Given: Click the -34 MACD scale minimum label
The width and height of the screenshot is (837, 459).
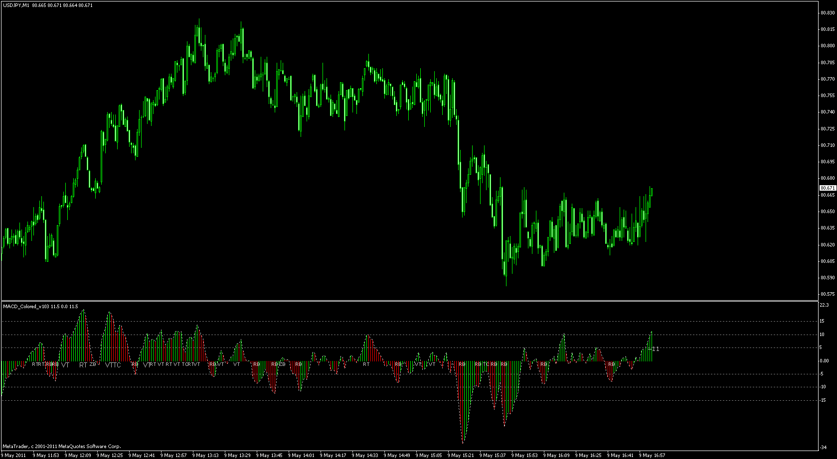Looking at the screenshot, I should [824, 447].
